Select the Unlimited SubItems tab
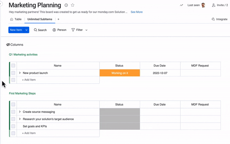 coord(40,19)
